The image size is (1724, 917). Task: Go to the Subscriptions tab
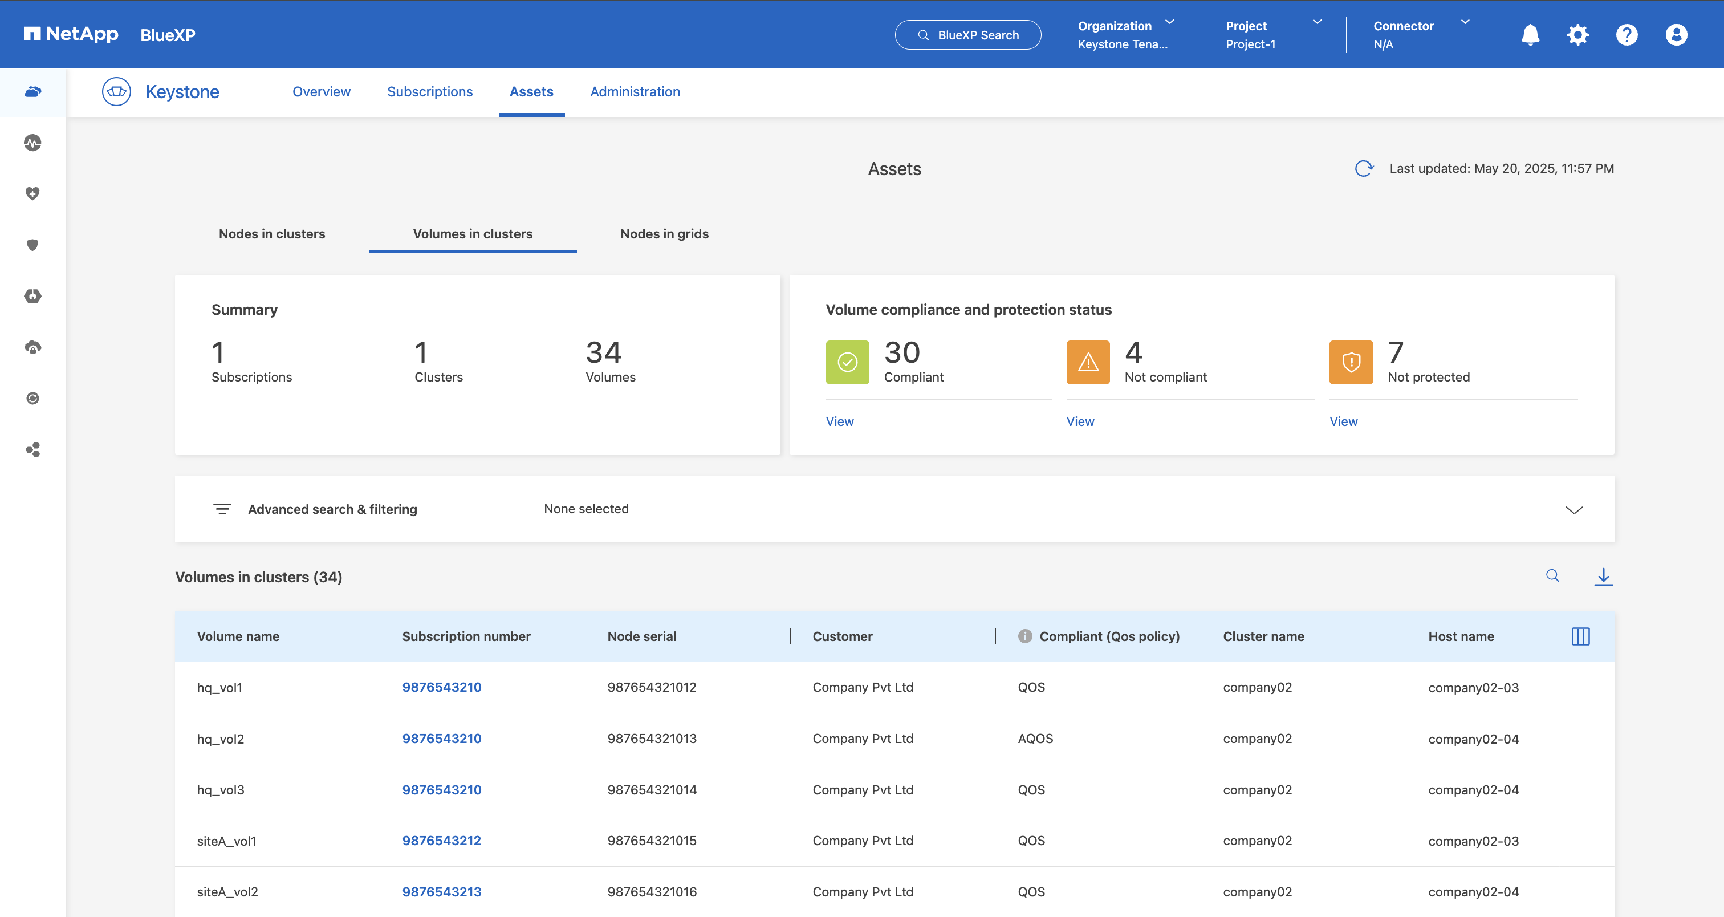coord(430,92)
